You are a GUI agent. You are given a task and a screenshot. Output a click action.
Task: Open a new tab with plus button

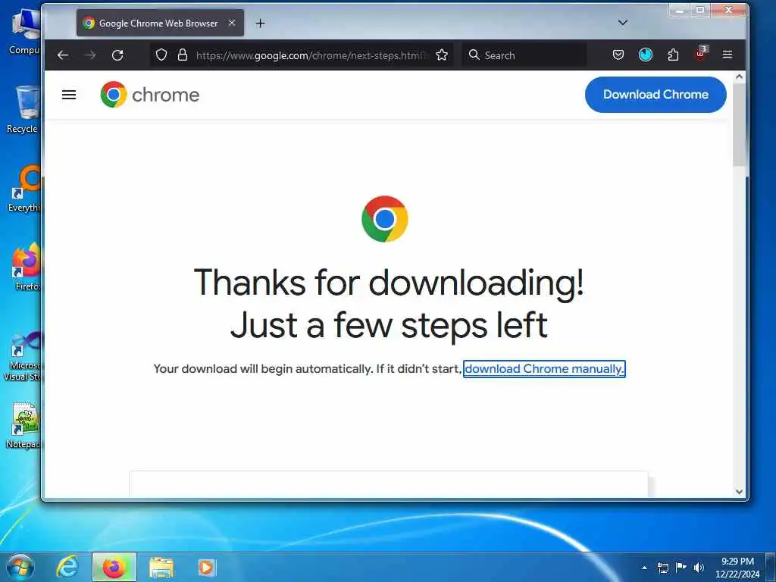click(261, 23)
